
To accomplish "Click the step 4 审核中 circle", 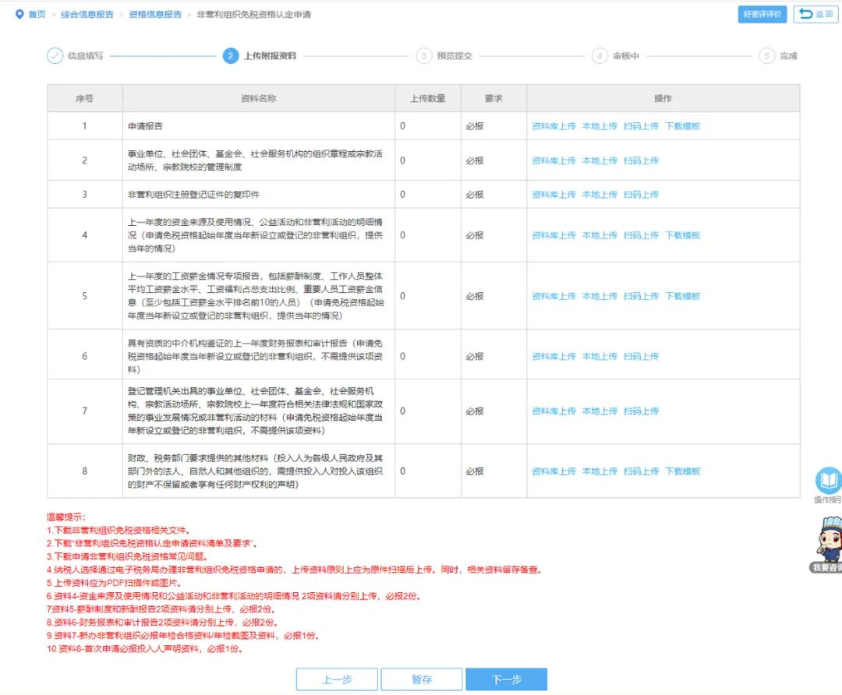I will pos(599,56).
